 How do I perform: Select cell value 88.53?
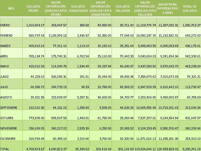(x=85, y=87)
